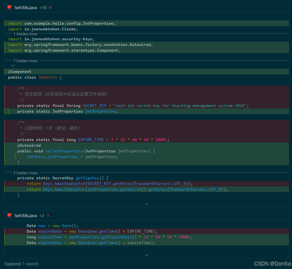
Task: Click the +10 -9 change count
Action: (x=45, y=8)
